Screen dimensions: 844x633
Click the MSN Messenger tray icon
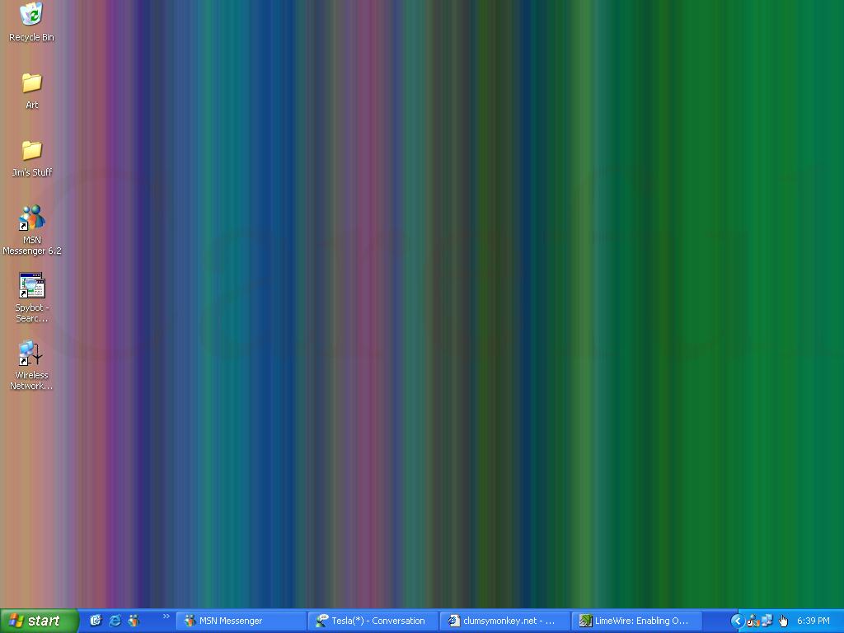(753, 621)
